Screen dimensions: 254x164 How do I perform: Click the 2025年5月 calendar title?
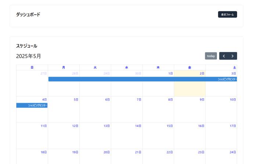(x=29, y=56)
